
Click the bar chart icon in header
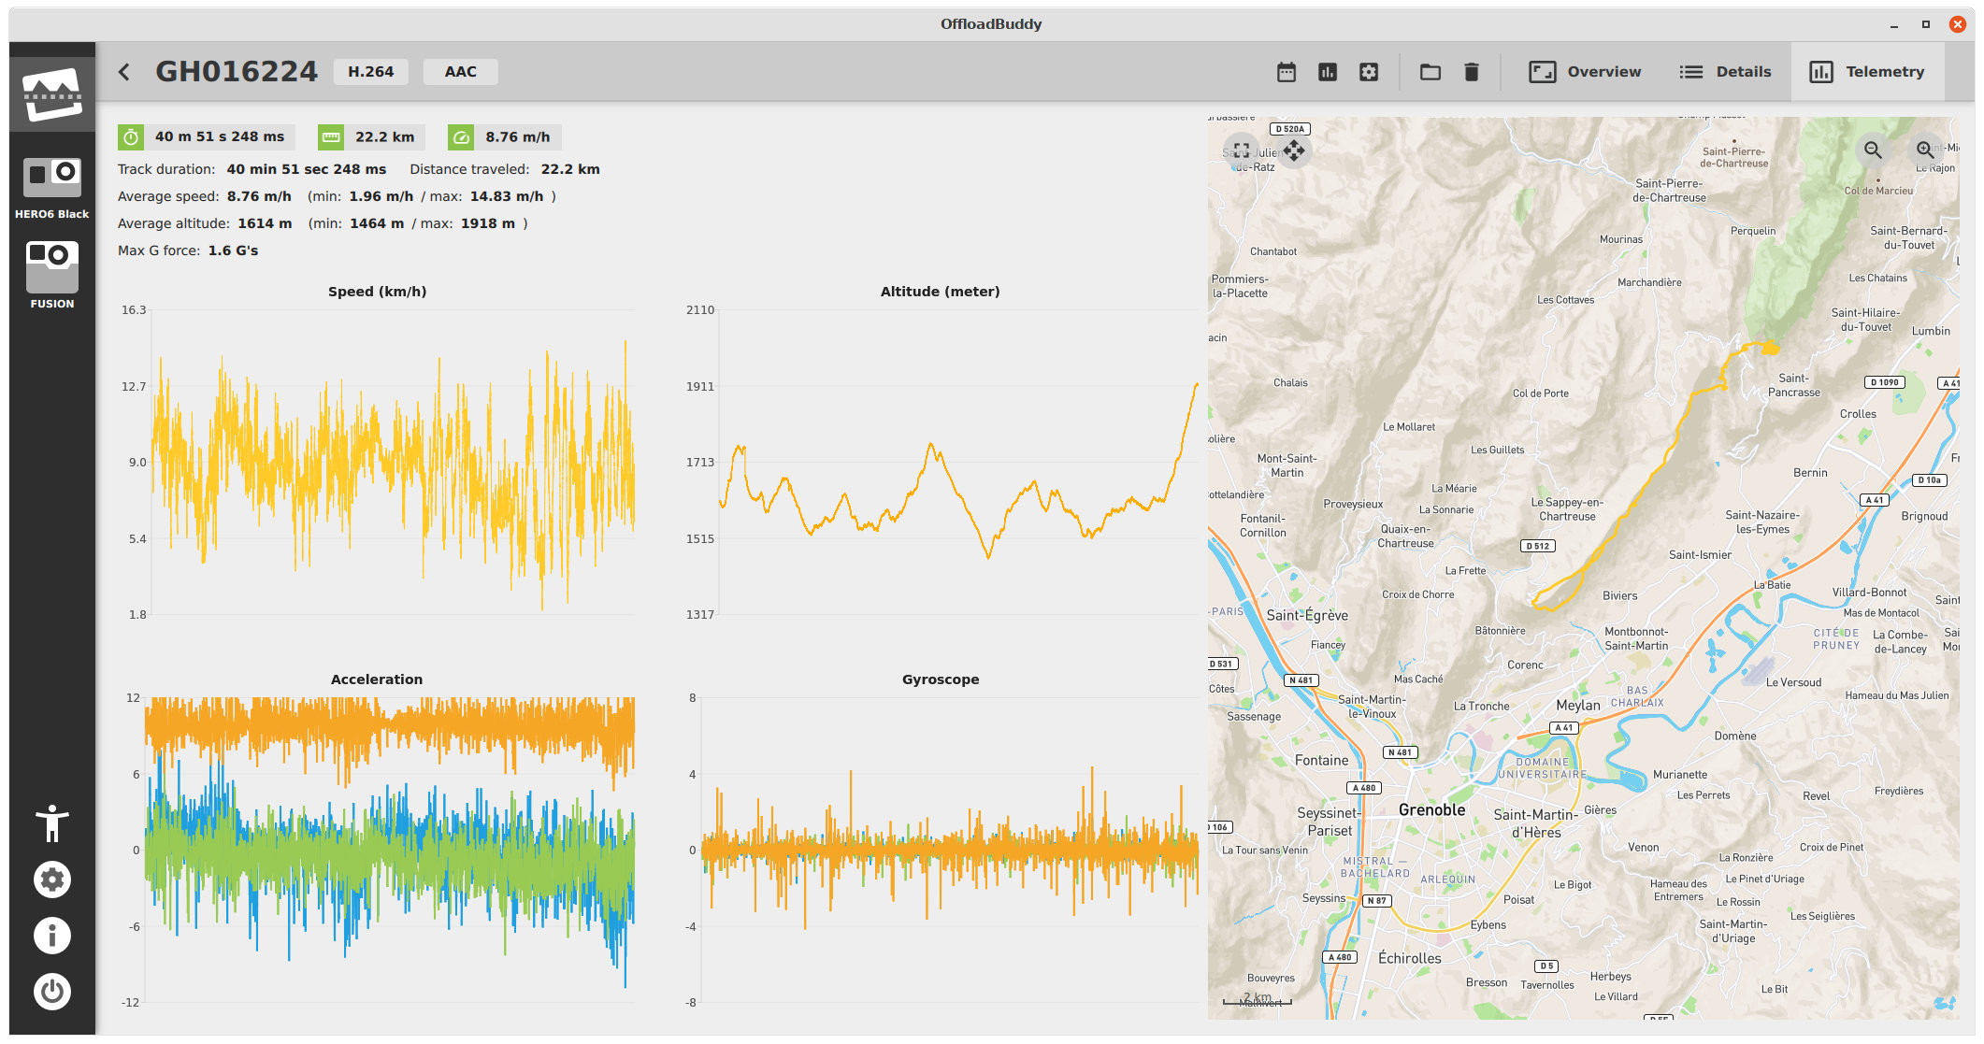tap(1328, 72)
